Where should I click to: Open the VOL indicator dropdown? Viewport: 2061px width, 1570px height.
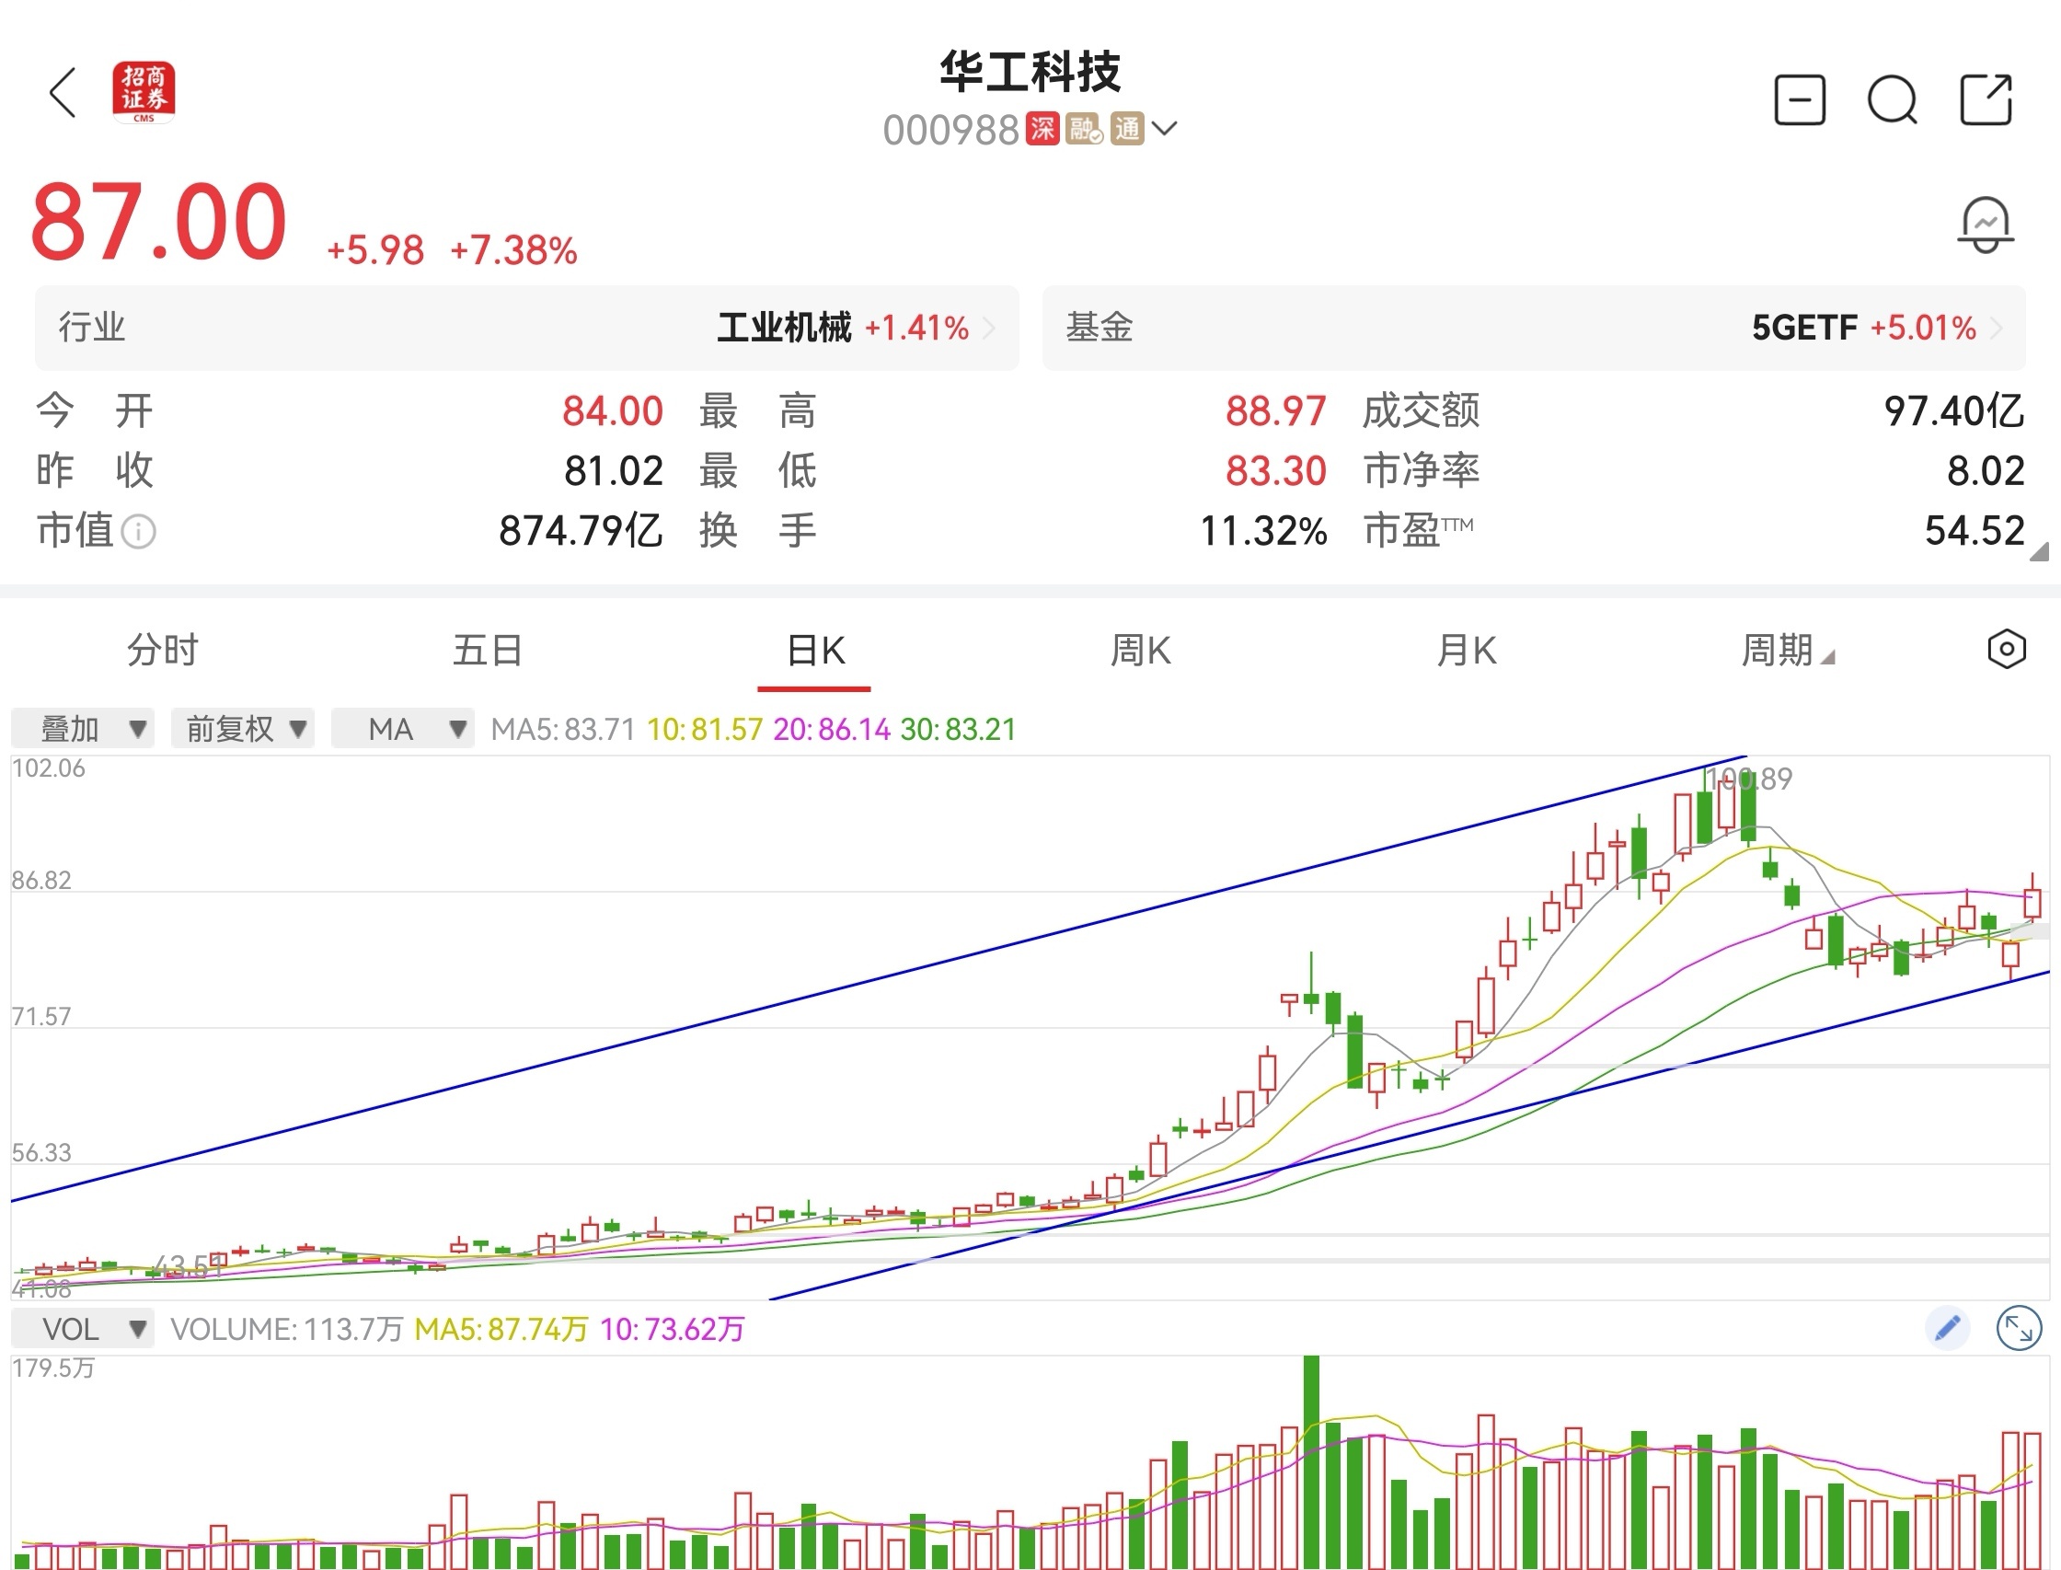pos(82,1329)
